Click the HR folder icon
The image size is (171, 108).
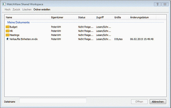point(7,31)
